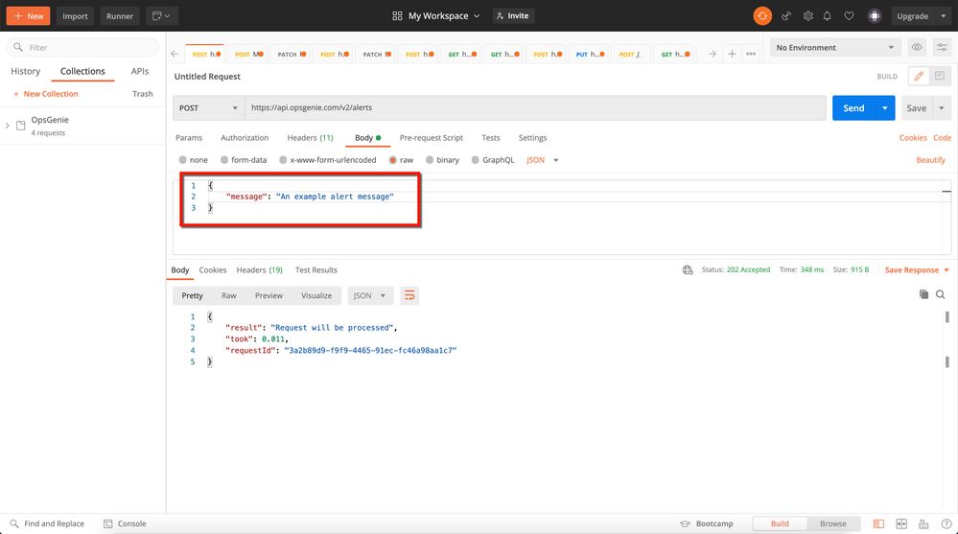Switch sidebar to the History tab
Image resolution: width=958 pixels, height=534 pixels.
[26, 71]
